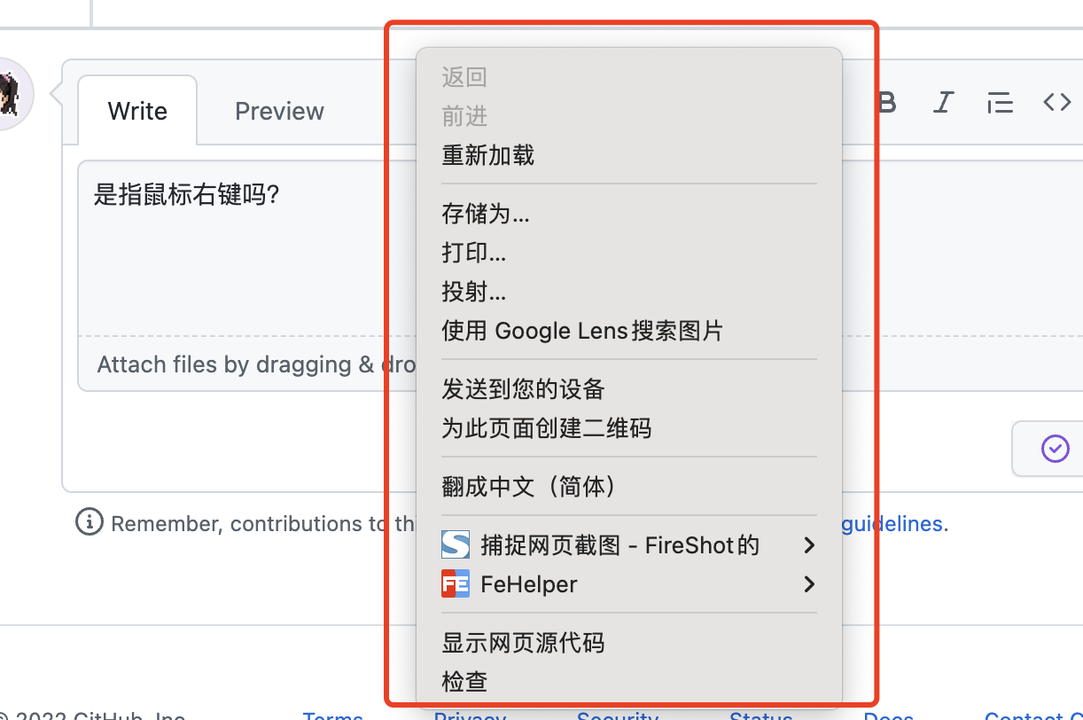Switch to the Preview tab
Screen dimensions: 1083x720
click(279, 110)
